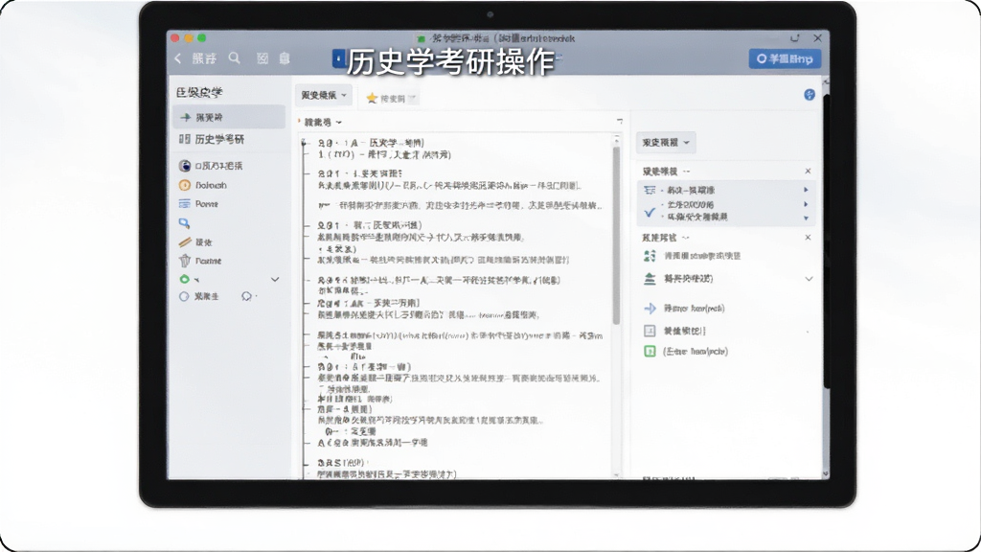The height and width of the screenshot is (552, 981).
Task: Select the highlighted sidebar item with plus-arrow icon
Action: point(229,117)
